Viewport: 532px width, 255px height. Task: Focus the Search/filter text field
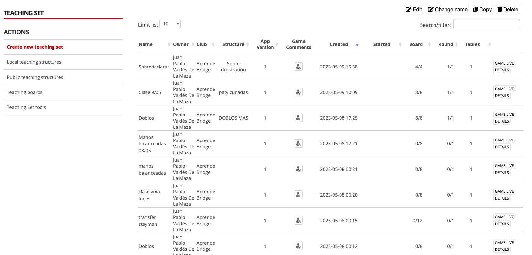pos(486,24)
